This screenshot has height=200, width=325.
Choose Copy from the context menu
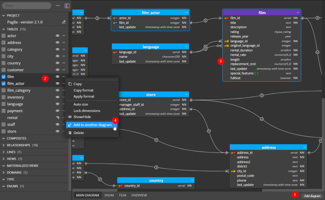pyautogui.click(x=92, y=84)
